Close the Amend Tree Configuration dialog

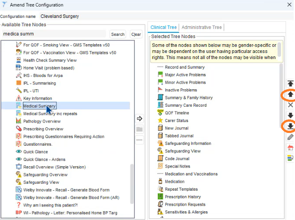289,5
